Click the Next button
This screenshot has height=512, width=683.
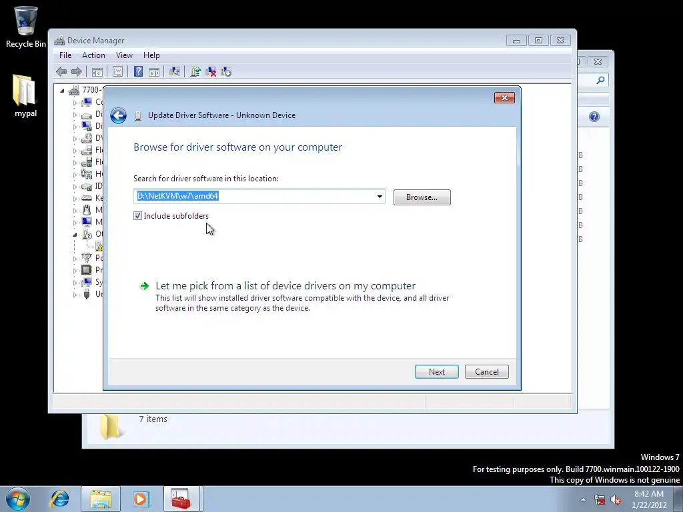436,372
